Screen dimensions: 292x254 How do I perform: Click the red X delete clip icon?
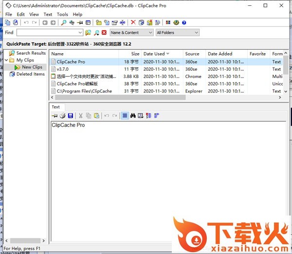[x=133, y=22]
